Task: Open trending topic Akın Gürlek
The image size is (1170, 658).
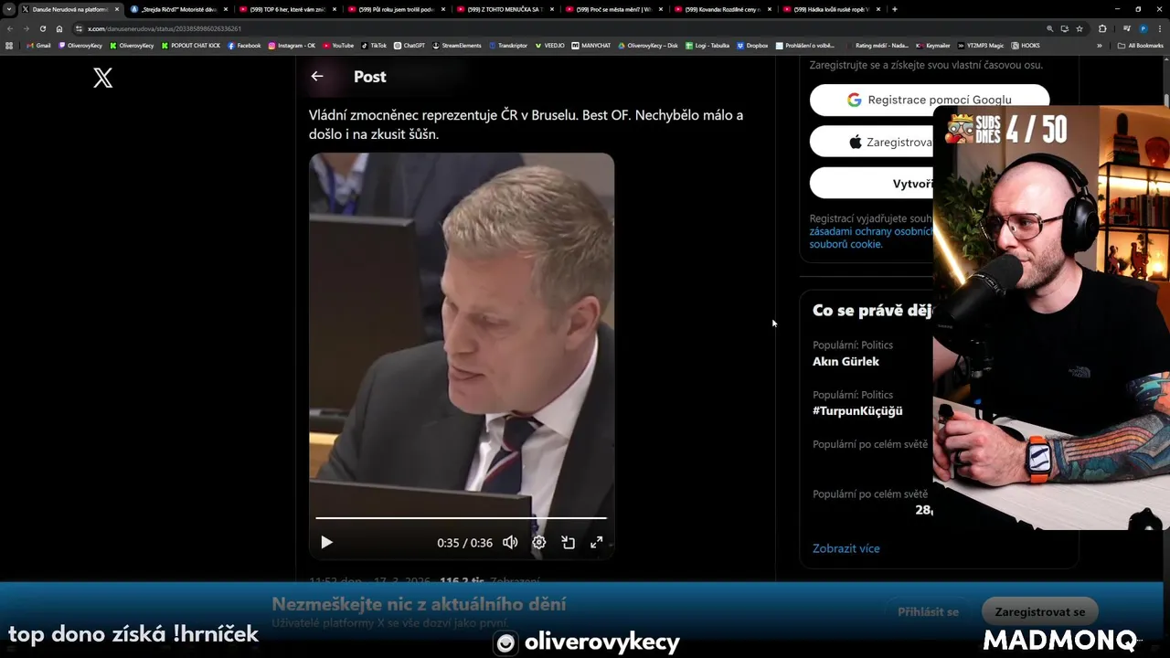Action: [846, 361]
